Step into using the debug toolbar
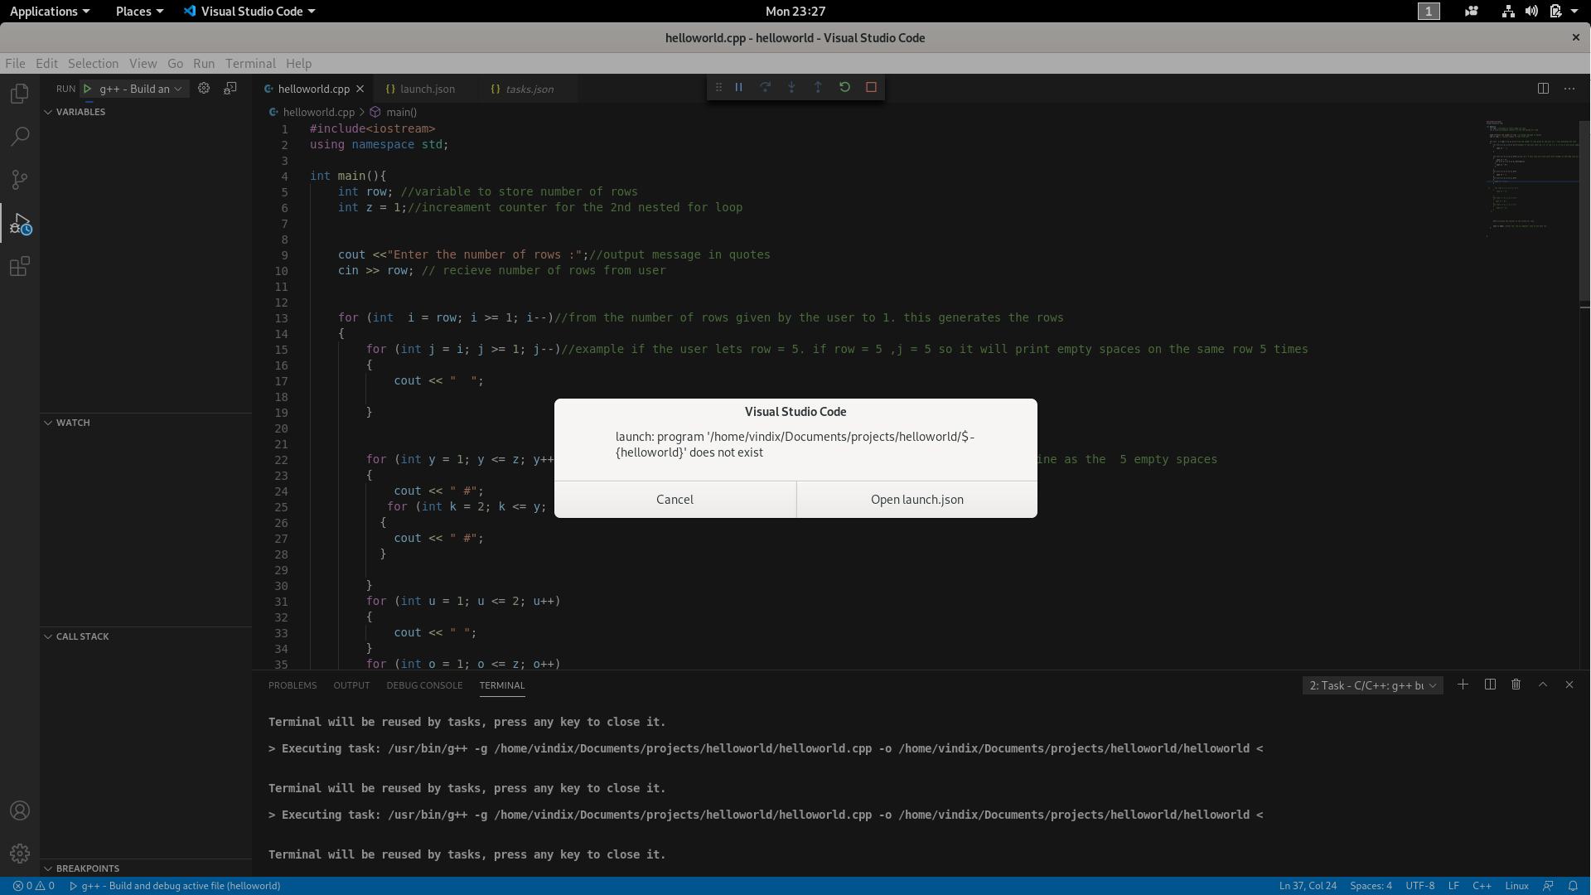 (791, 87)
